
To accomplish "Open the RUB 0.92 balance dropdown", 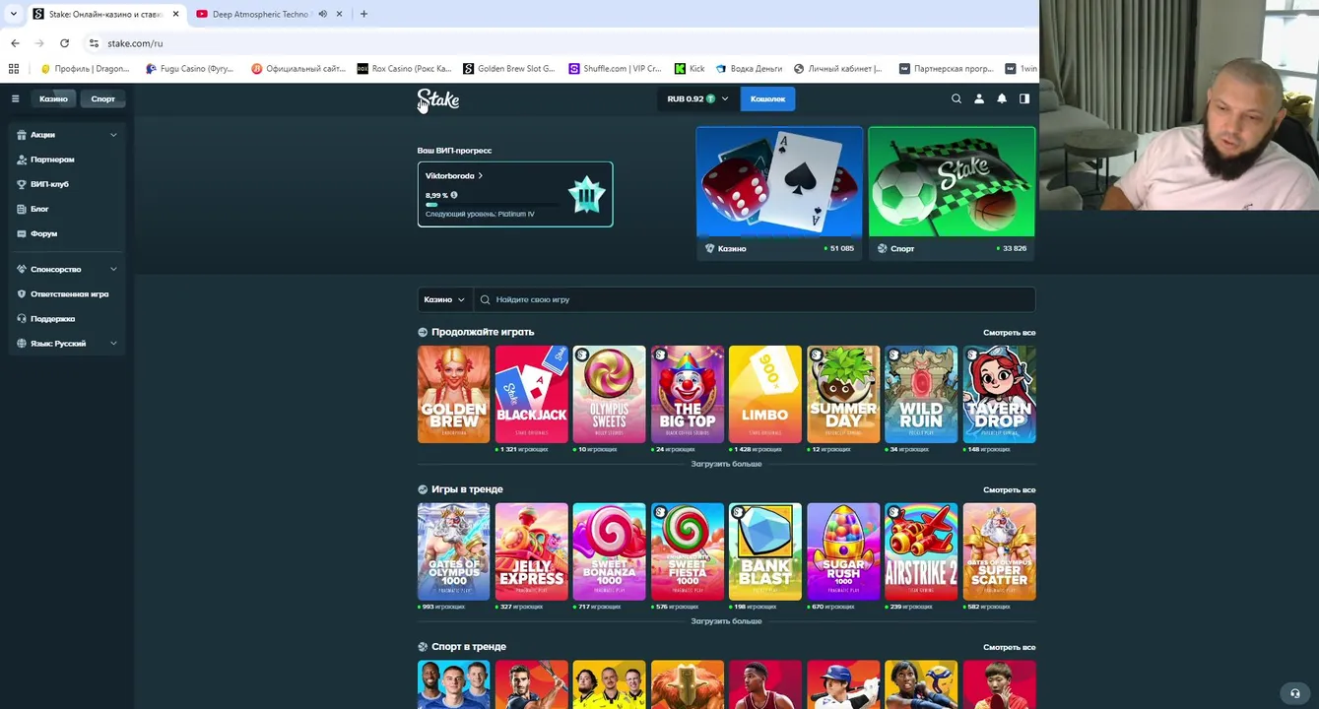I will click(x=696, y=98).
